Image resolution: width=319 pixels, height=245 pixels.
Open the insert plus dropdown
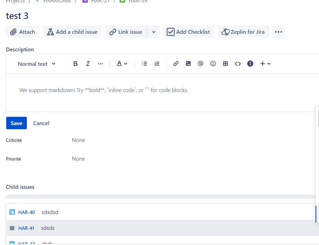coord(265,64)
